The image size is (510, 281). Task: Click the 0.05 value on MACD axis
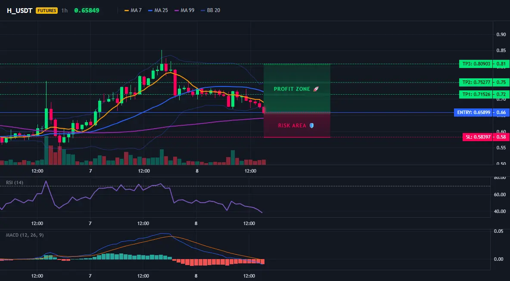499,231
